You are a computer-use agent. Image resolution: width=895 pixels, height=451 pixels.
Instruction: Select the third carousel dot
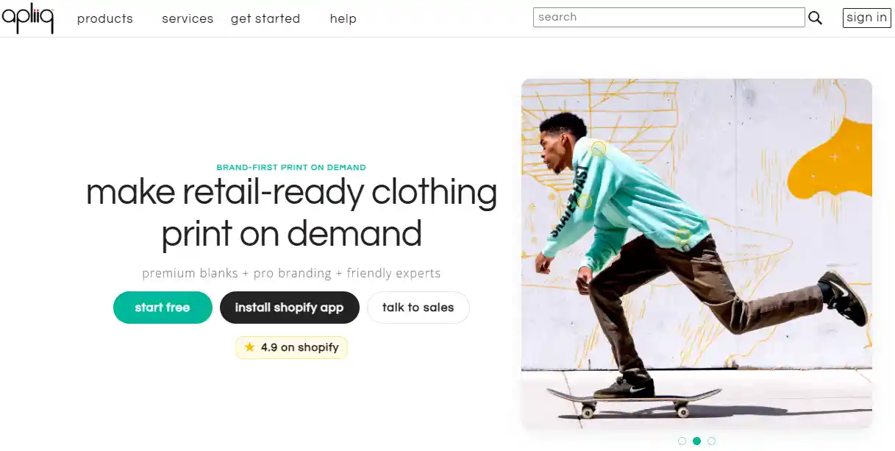point(711,441)
